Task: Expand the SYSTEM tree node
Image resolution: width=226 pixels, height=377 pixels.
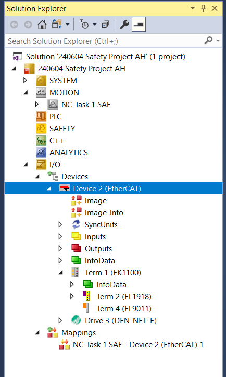Action: (25, 80)
